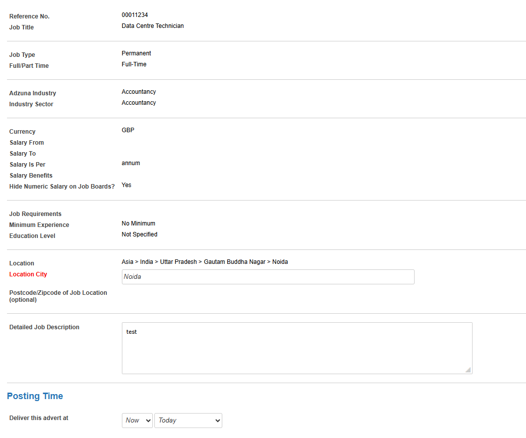
Task: Click the 'Reference No.' label
Action: (x=29, y=16)
